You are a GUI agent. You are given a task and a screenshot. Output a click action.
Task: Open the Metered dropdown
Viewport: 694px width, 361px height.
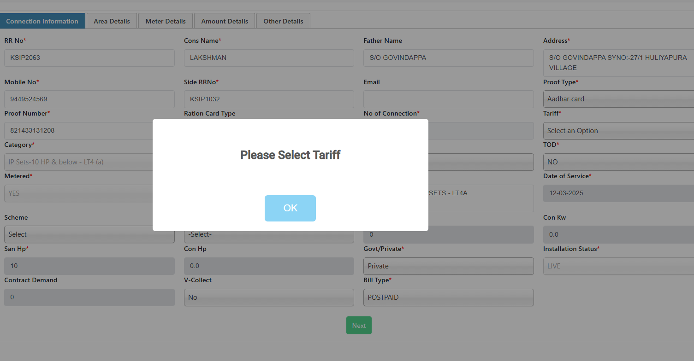[78, 193]
